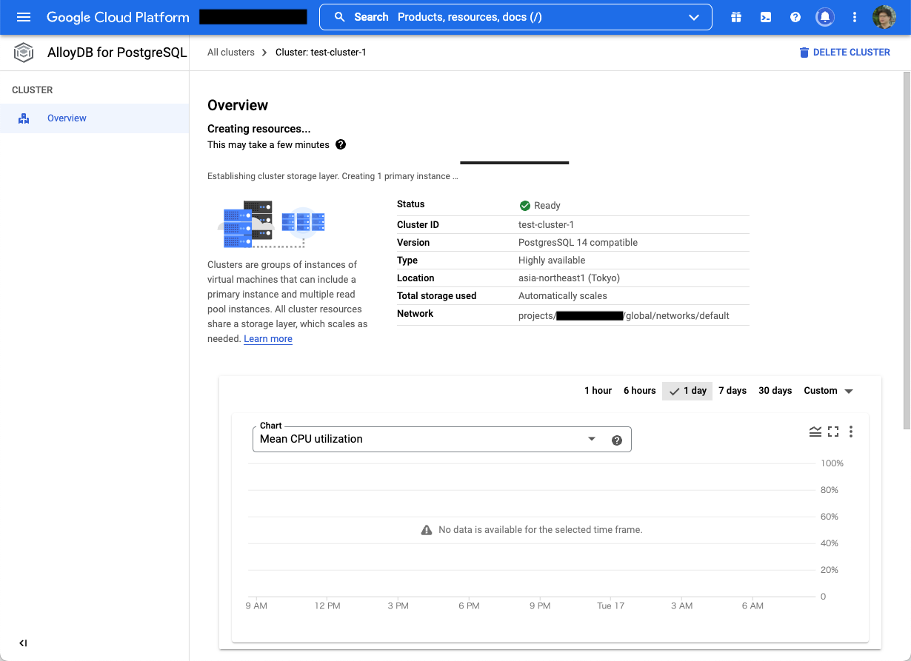Expand the search bar chevron

coord(693,16)
